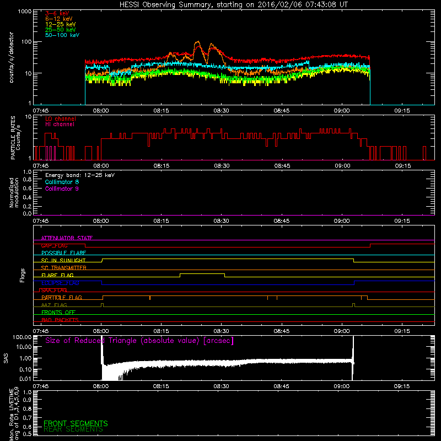Click the FRONTS_OFF flag label
This screenshot has width=441, height=441.
pos(58,313)
